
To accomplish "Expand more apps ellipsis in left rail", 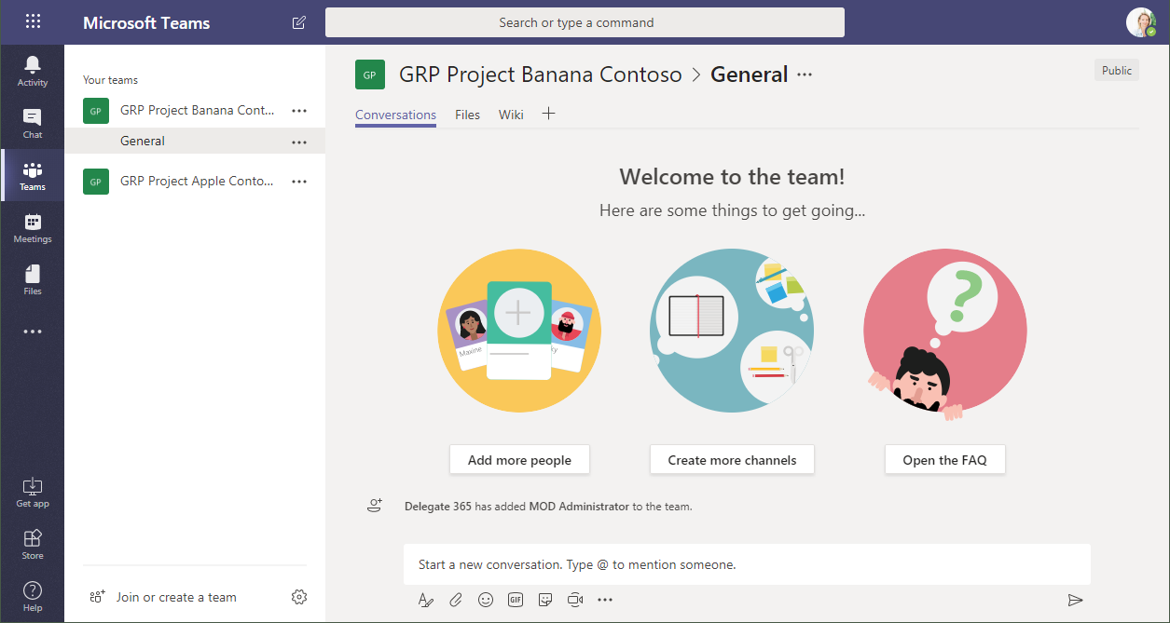I will pyautogui.click(x=33, y=332).
